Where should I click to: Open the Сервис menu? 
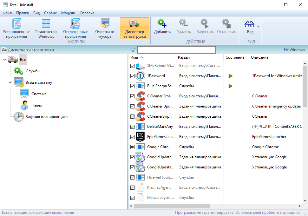(50, 13)
